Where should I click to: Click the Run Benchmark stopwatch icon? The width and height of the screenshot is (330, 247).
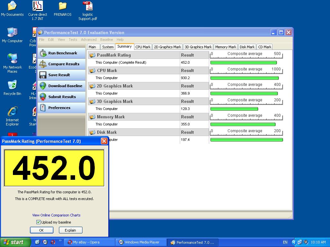coord(43,53)
